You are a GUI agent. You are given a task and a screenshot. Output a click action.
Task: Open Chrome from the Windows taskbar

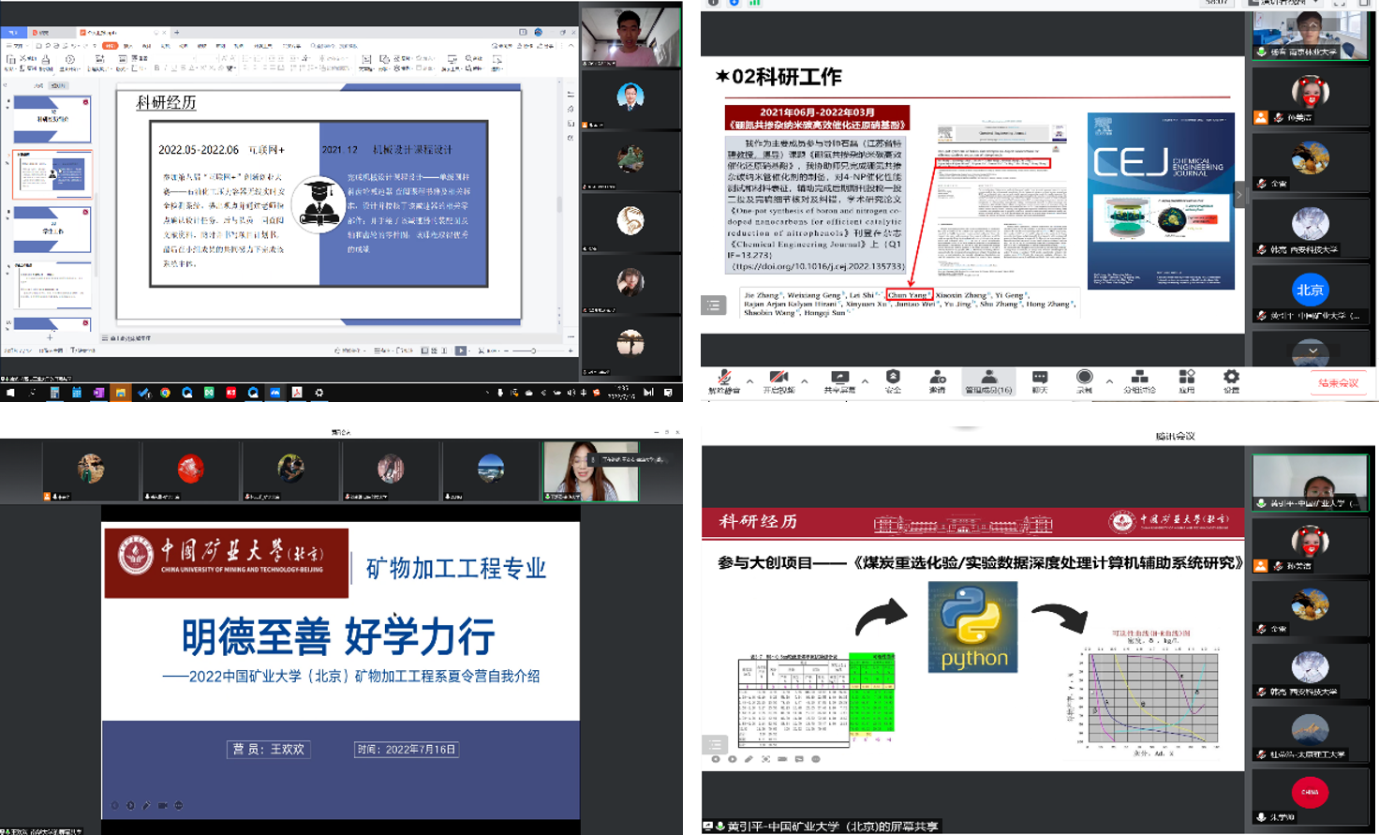point(165,393)
